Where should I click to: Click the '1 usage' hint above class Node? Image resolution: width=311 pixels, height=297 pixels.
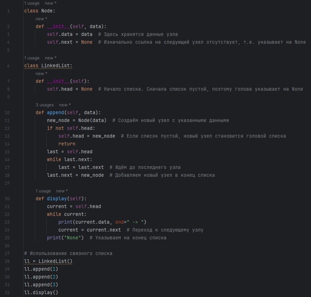pos(32,3)
